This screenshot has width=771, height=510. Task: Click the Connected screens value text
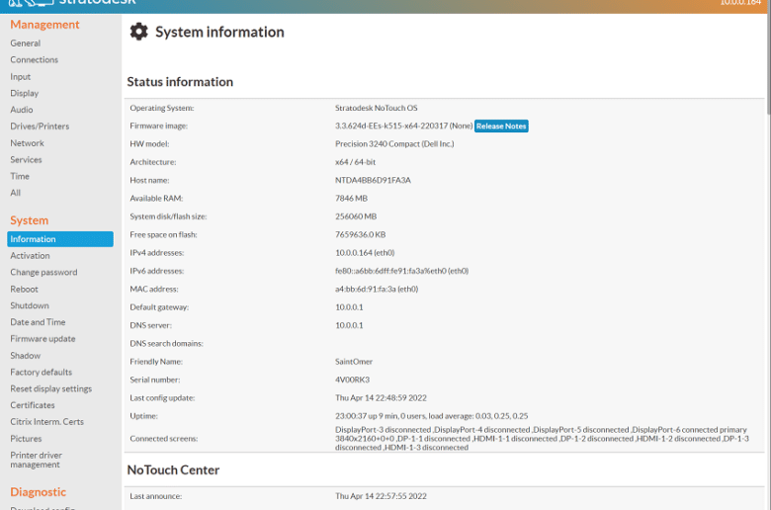click(x=542, y=439)
